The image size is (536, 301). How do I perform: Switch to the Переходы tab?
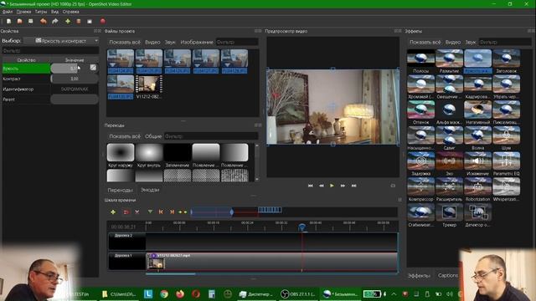point(120,190)
